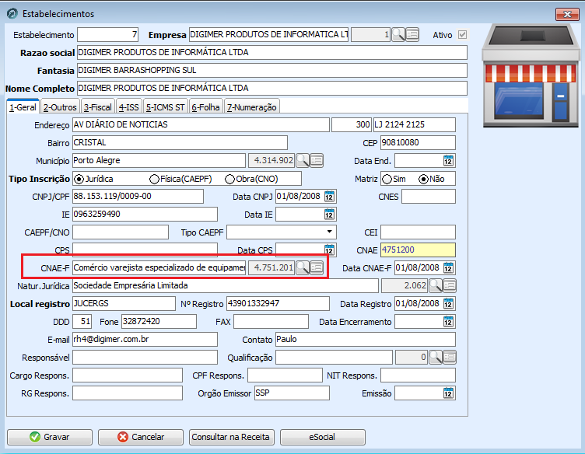The height and width of the screenshot is (454, 585).
Task: Focus the CNPJ/CPF field
Action: click(138, 197)
